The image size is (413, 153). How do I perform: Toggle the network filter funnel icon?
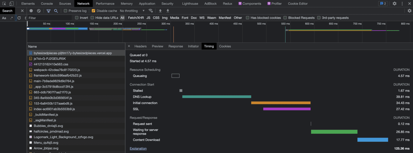tap(49, 11)
